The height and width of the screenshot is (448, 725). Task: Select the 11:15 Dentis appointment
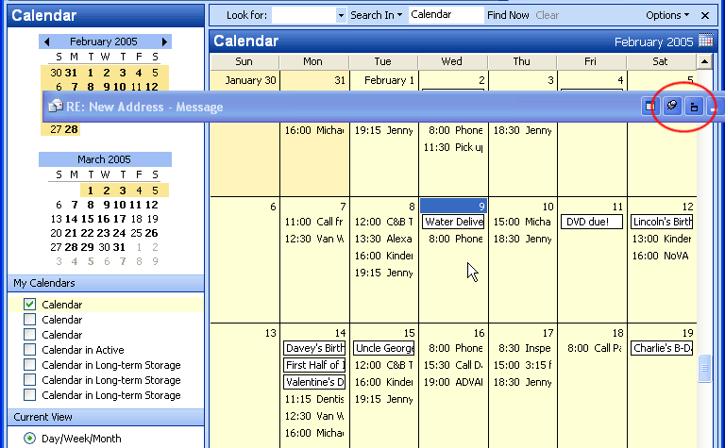[314, 399]
